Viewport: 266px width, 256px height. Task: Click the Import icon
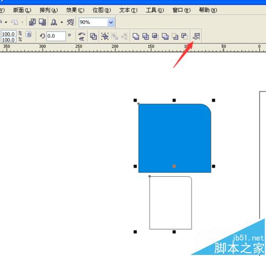point(32,22)
